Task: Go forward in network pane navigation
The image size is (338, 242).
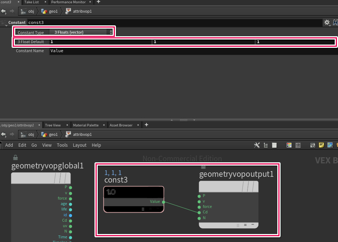Action: point(12,134)
